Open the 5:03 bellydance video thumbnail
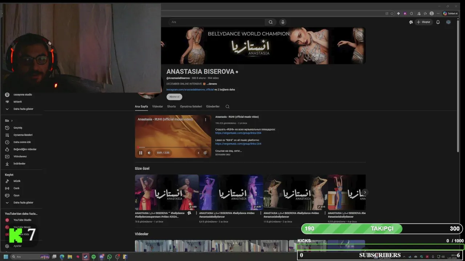465x261 pixels. (x=167, y=192)
